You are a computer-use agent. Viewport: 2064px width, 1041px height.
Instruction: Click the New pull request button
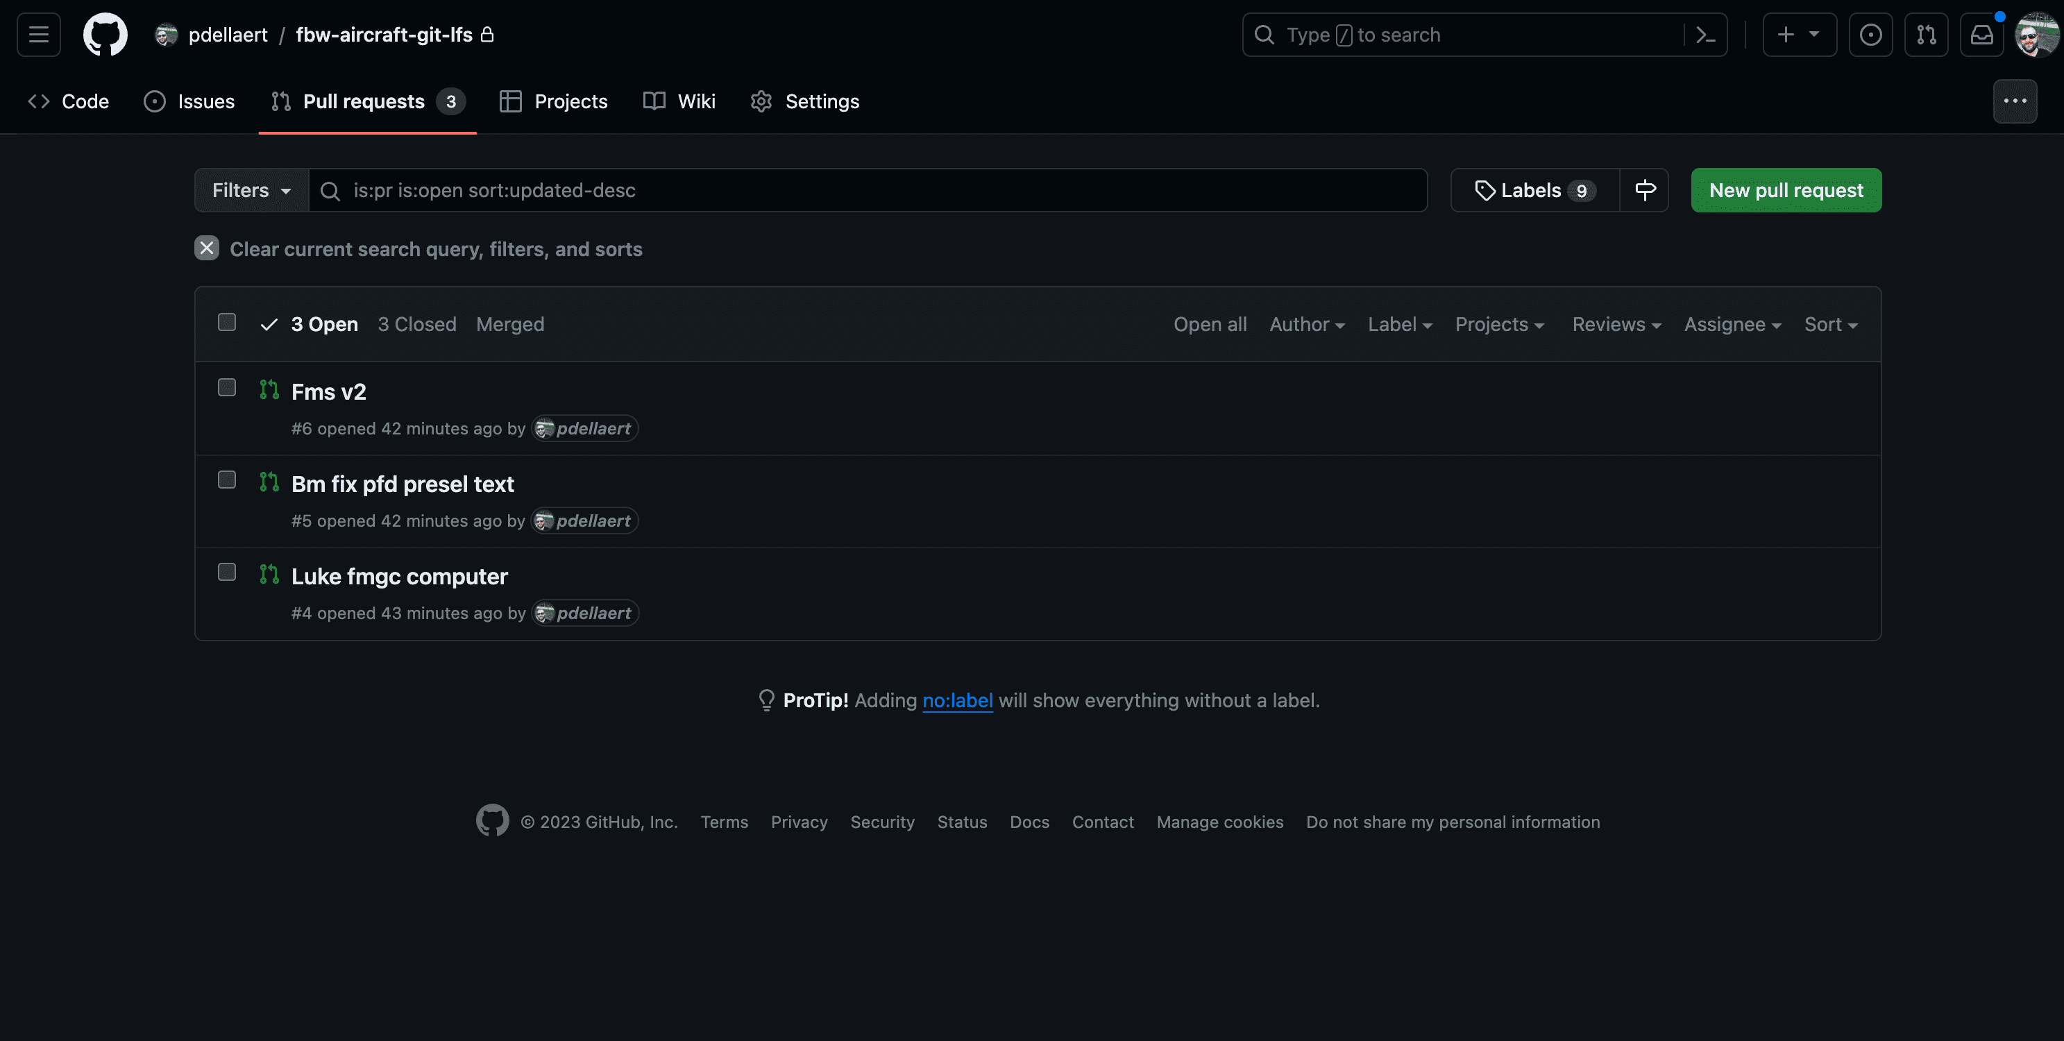[1785, 190]
